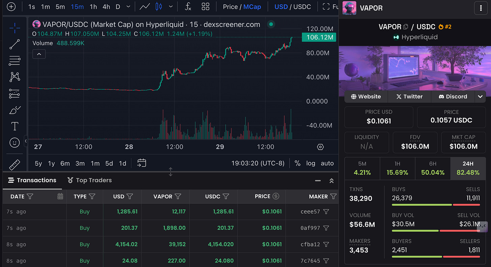Set chart interval to 1s
This screenshot has width=491, height=267.
(31, 7)
